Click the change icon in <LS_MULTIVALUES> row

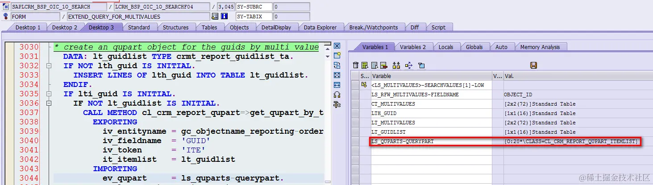(365, 85)
